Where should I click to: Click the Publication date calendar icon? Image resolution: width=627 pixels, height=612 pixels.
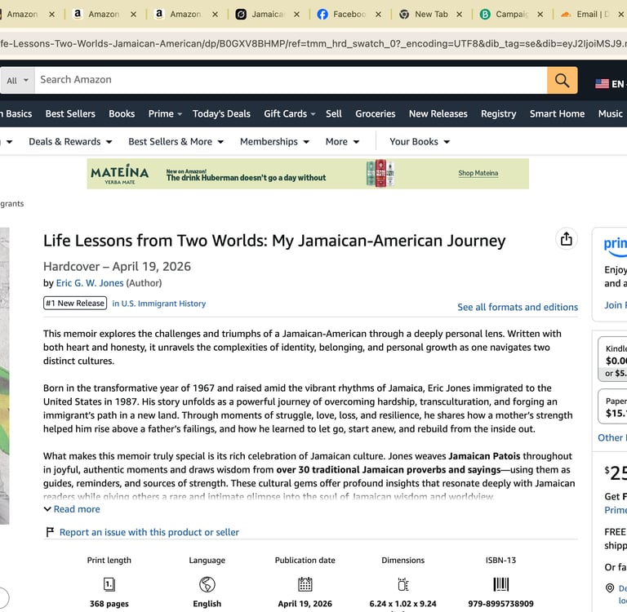[x=305, y=584]
